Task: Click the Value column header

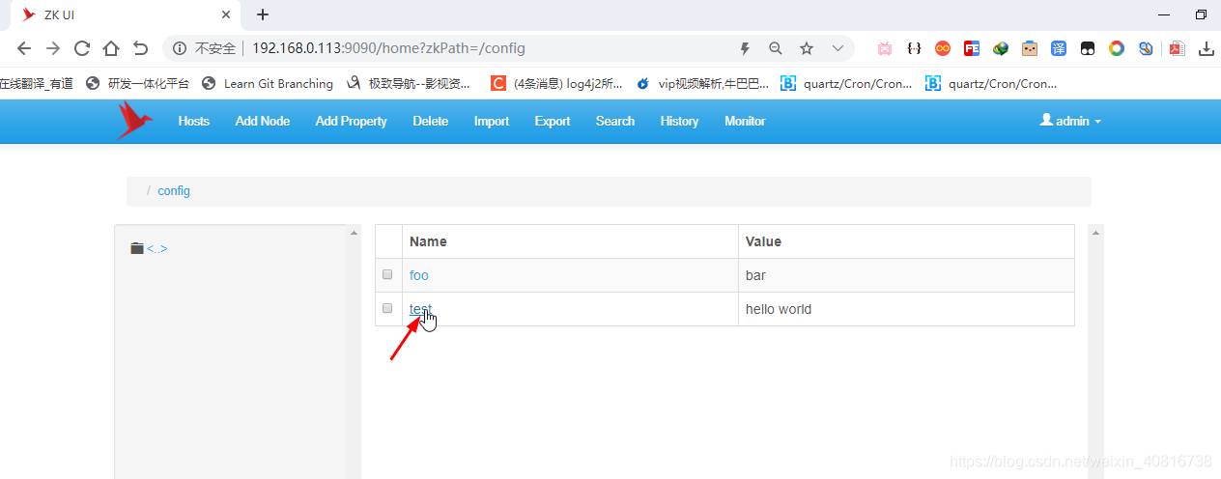Action: click(906, 241)
